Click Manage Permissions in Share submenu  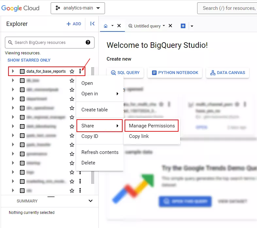[x=152, y=126]
